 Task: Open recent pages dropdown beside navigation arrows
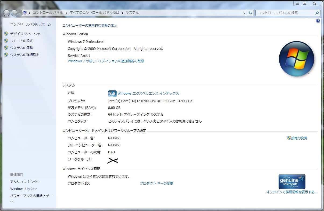pyautogui.click(x=19, y=13)
